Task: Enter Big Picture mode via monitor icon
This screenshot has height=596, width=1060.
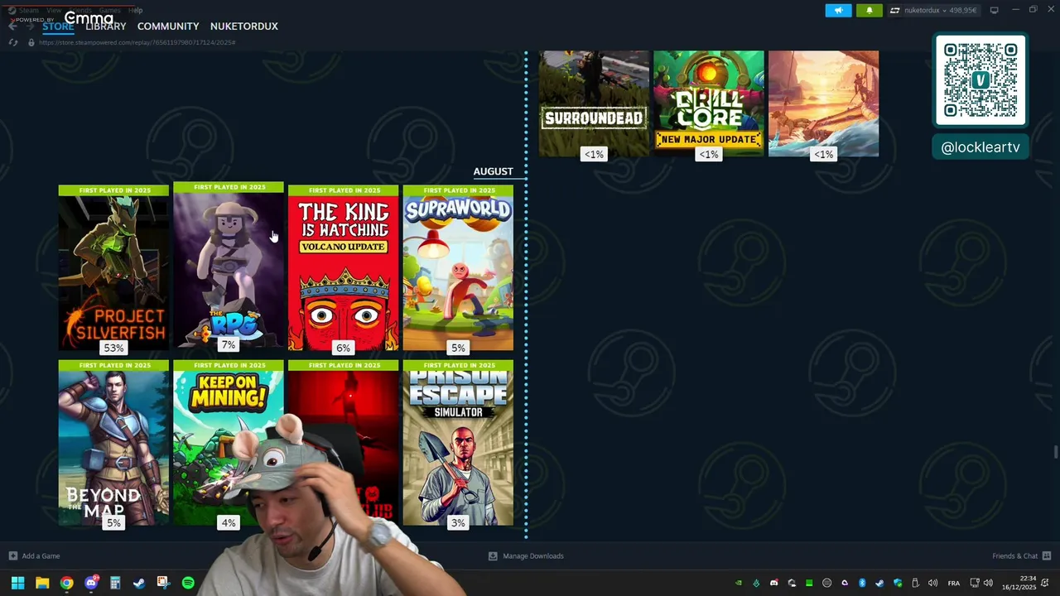Action: (x=994, y=10)
